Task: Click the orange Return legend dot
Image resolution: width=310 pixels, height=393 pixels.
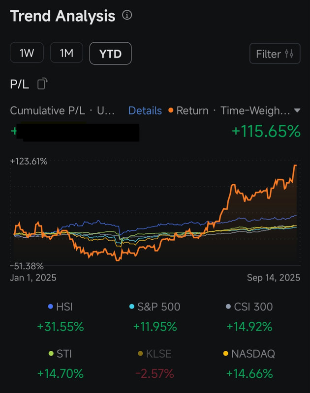Action: coord(171,110)
